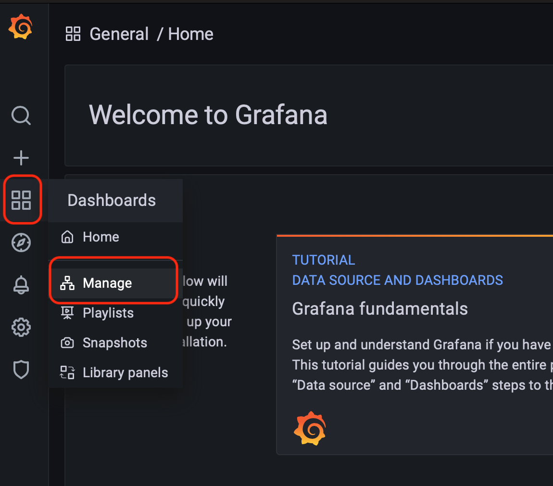
Task: Open the Configuration gear icon
Action: (x=21, y=327)
